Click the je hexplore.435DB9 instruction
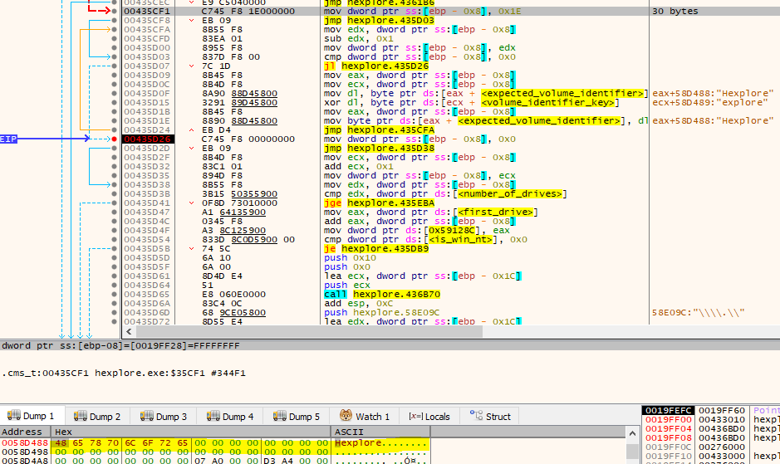 (x=375, y=249)
